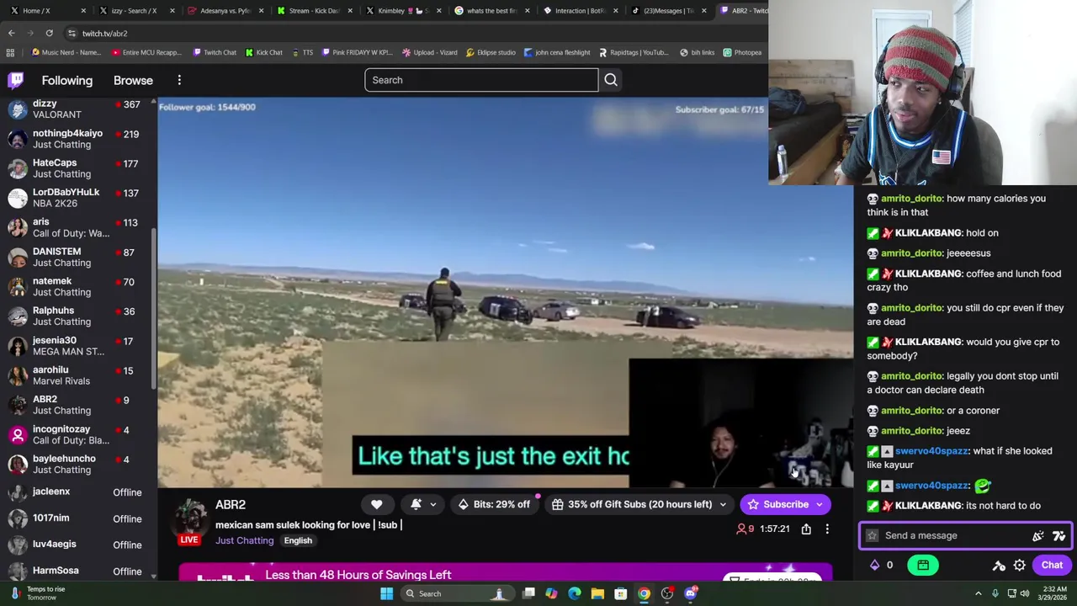Open Microsoft Edge from the taskbar
The image size is (1077, 606).
tap(574, 593)
